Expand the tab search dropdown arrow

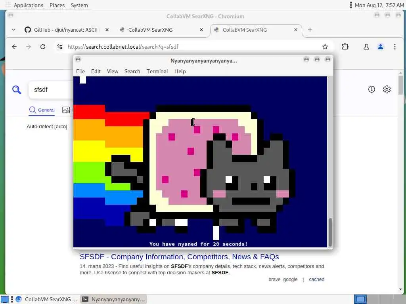pos(13,30)
